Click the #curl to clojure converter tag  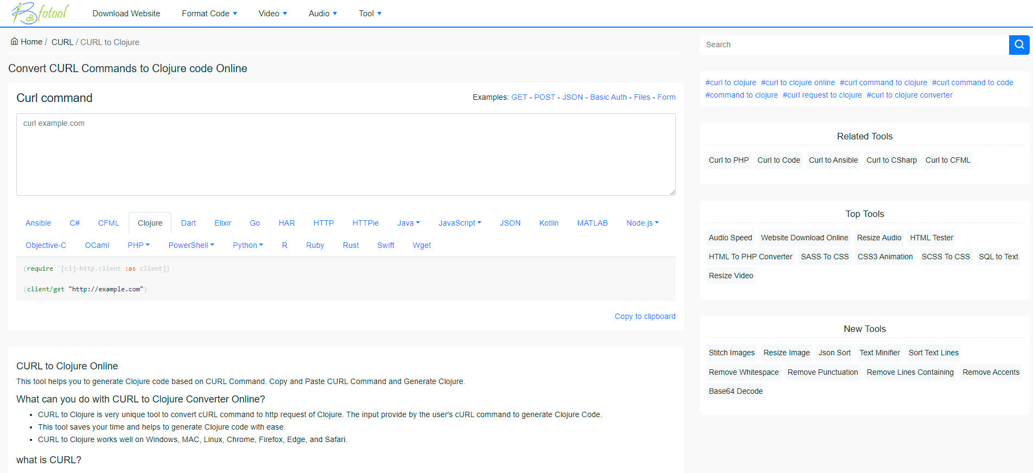[909, 95]
